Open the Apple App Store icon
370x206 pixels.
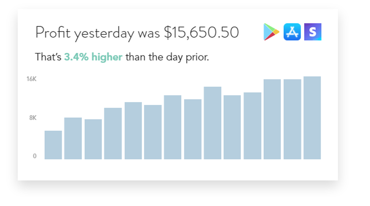click(x=292, y=32)
